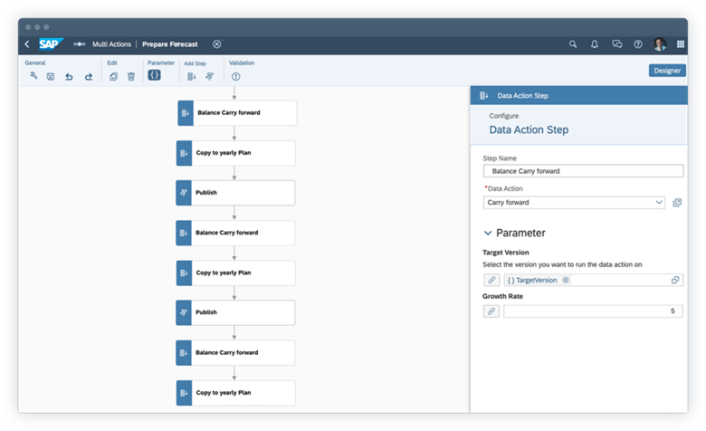Remove the TargetVersion parameter token

[x=566, y=281]
